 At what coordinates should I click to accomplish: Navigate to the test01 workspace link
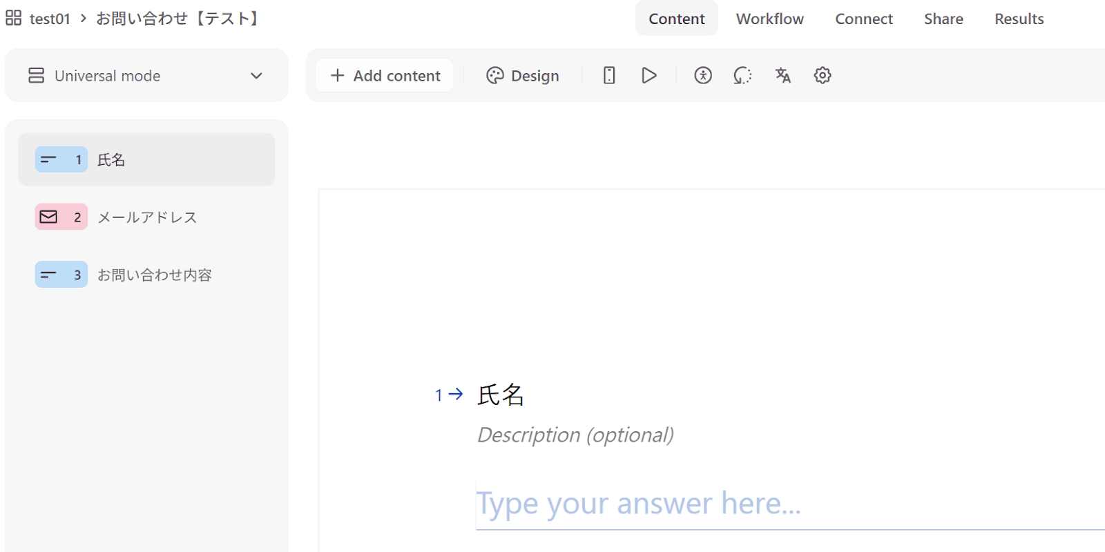tap(50, 19)
